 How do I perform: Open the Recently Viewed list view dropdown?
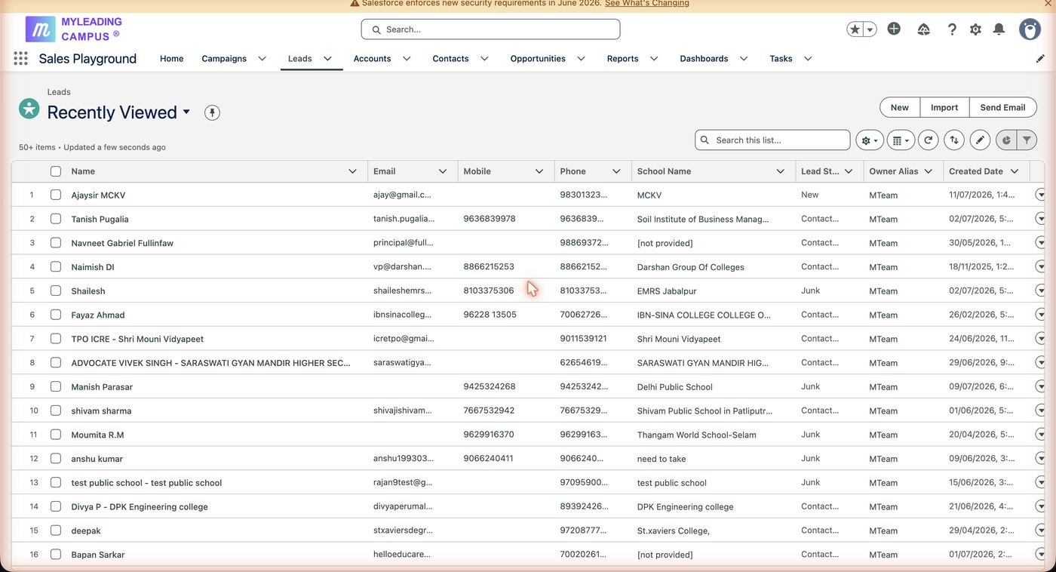pyautogui.click(x=186, y=112)
